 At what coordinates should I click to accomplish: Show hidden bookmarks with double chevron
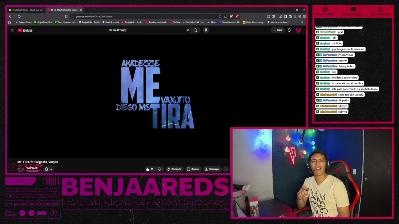pyautogui.click(x=302, y=22)
